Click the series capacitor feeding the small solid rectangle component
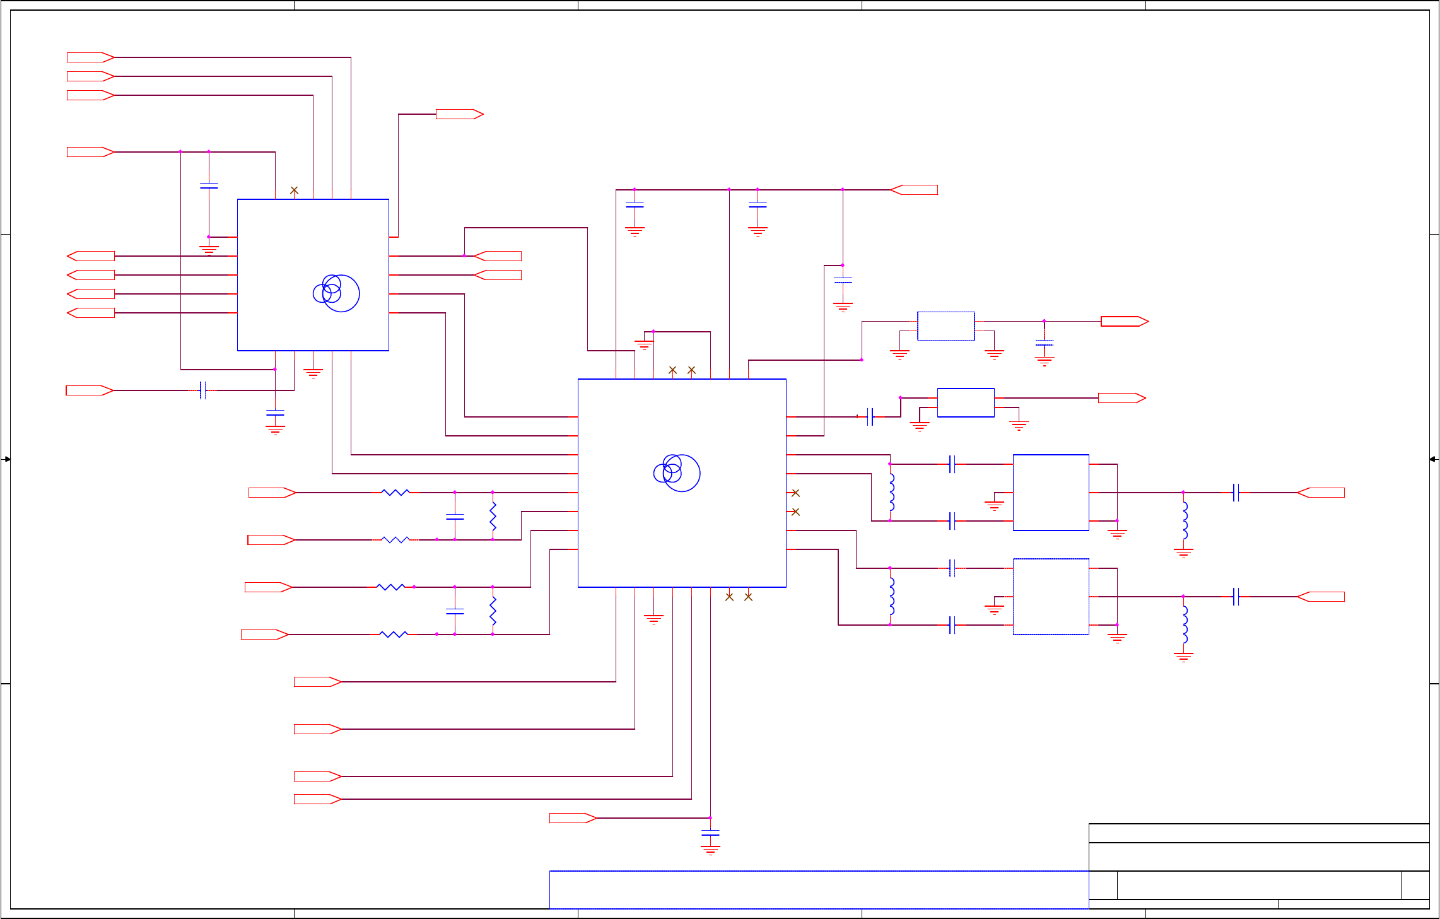This screenshot has width=1440, height=919. click(870, 417)
